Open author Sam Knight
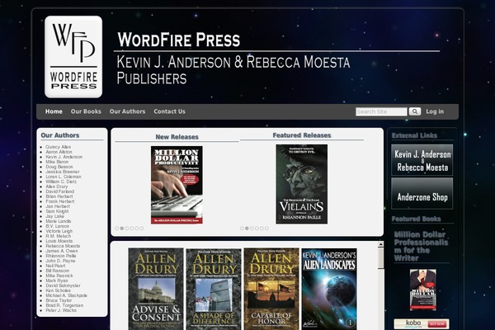 click(57, 211)
